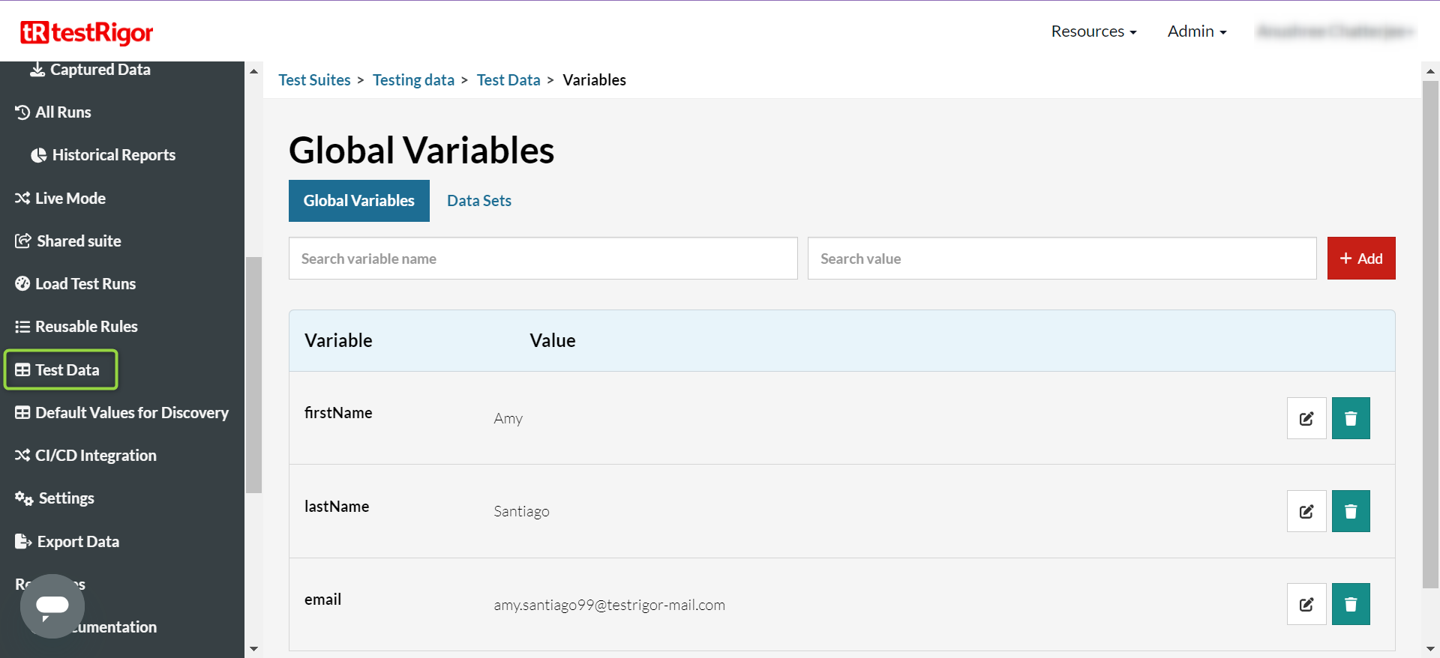The image size is (1440, 658).
Task: Focus the Search value input box
Action: (1061, 259)
